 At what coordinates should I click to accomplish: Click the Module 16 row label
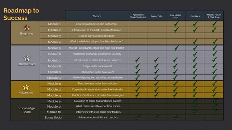coord(54,112)
